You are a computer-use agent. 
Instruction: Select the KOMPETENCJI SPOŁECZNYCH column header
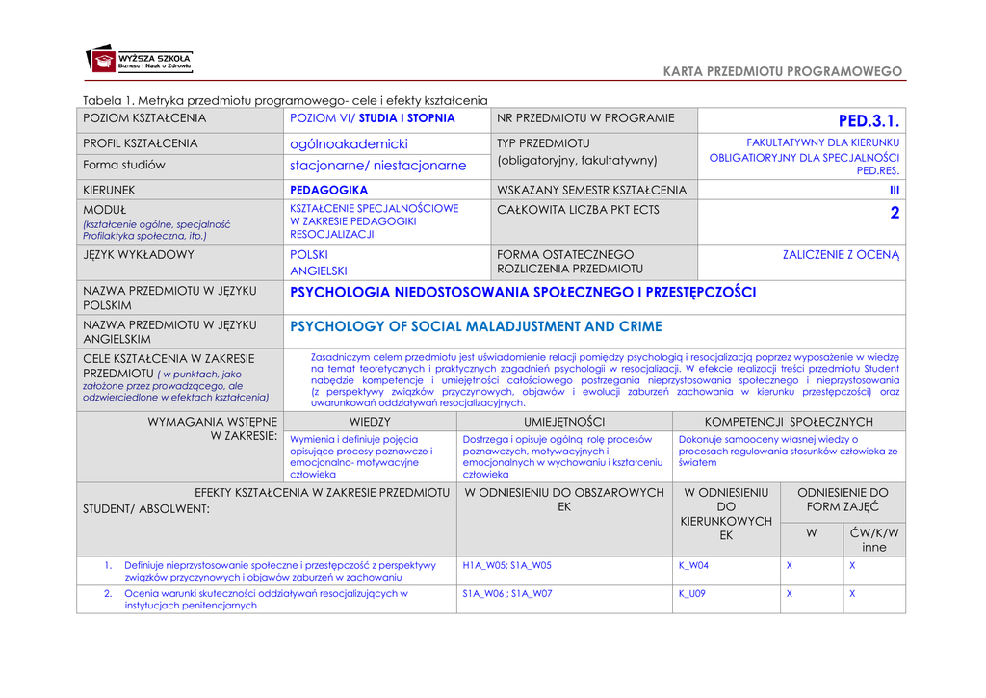(789, 422)
